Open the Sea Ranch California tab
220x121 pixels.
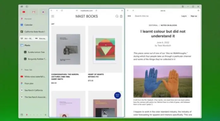click(34, 90)
